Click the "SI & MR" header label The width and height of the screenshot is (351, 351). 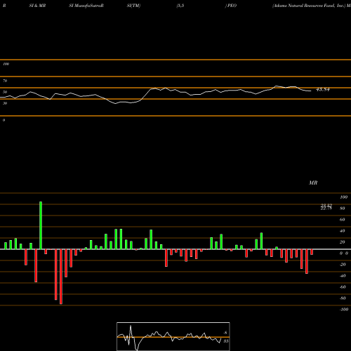pos(37,6)
